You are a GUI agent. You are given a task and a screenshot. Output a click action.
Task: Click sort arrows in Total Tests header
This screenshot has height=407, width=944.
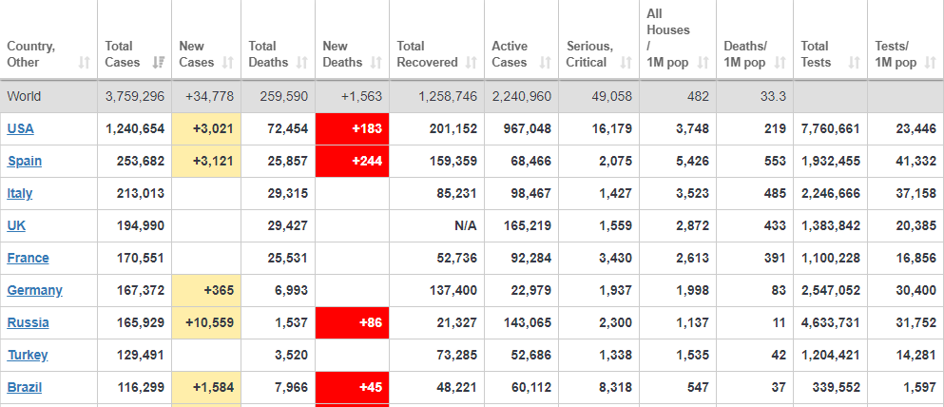click(x=855, y=62)
